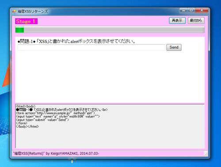Click the window resize grip in the status bar
The width and height of the screenshot is (221, 167).
click(206, 154)
